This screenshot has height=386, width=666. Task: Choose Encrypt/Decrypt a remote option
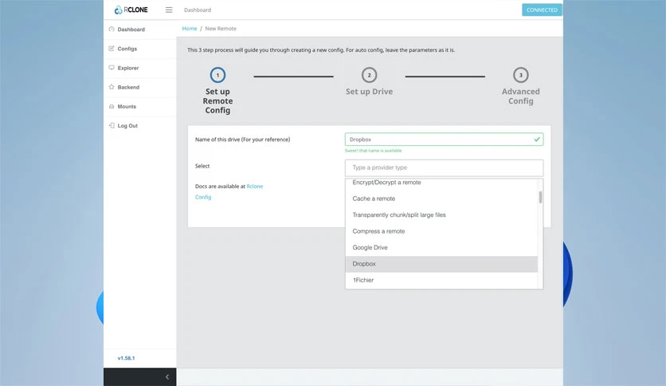pos(441,183)
